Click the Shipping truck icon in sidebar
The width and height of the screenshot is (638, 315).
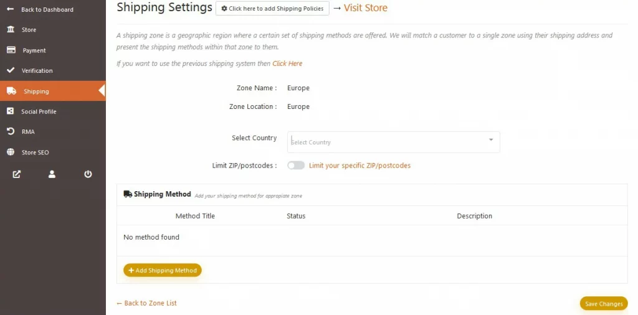11,91
